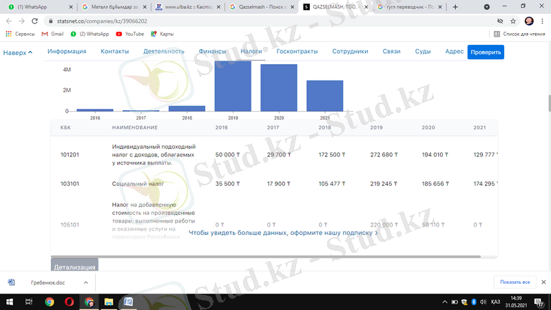Click the 2021 bar in tax chart

pos(324,96)
